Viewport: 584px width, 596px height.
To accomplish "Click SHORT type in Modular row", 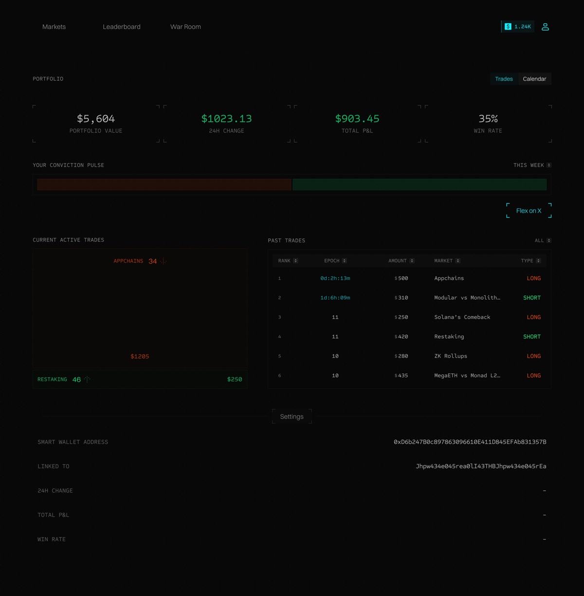I will pyautogui.click(x=532, y=298).
